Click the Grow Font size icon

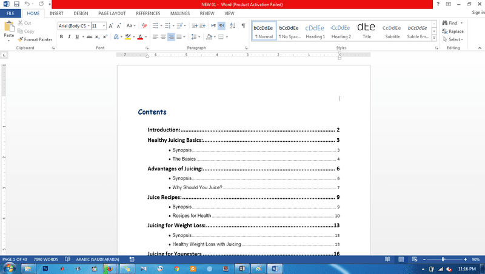tap(112, 26)
